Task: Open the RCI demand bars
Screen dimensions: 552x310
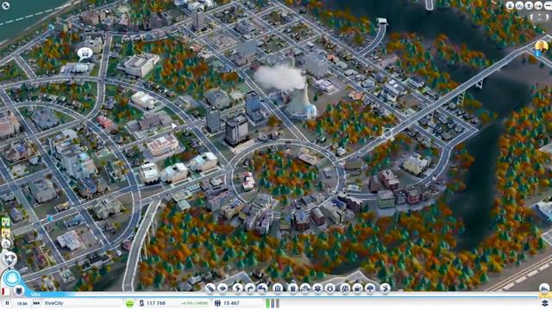Action: (273, 303)
